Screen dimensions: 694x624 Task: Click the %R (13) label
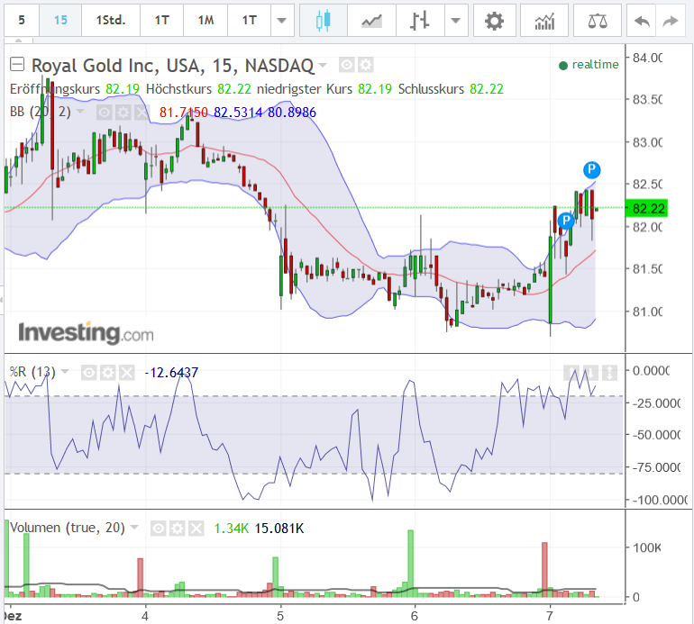pos(32,372)
